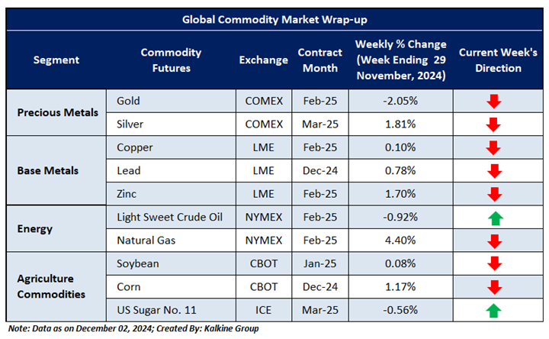This screenshot has height=339, width=549.
Task: Click the note text below the table
Action: coord(133,328)
